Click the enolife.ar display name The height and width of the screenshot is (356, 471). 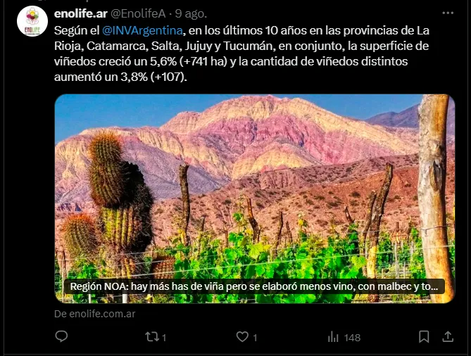[81, 13]
